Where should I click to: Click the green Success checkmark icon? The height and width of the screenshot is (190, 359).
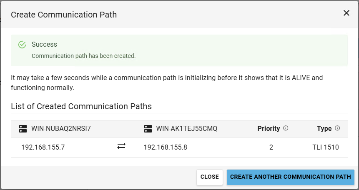coord(22,45)
